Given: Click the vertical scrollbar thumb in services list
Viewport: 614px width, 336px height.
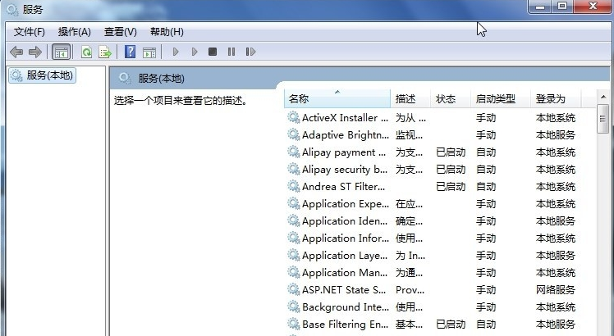Looking at the screenshot, I should [x=603, y=119].
